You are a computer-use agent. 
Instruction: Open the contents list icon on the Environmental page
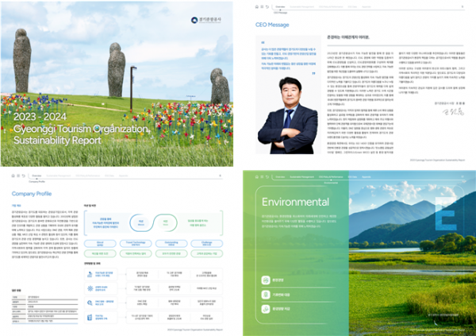pyautogui.click(x=262, y=176)
